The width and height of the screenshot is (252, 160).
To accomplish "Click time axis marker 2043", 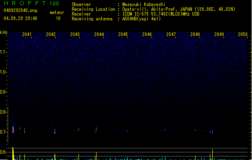I will [x=75, y=34].
